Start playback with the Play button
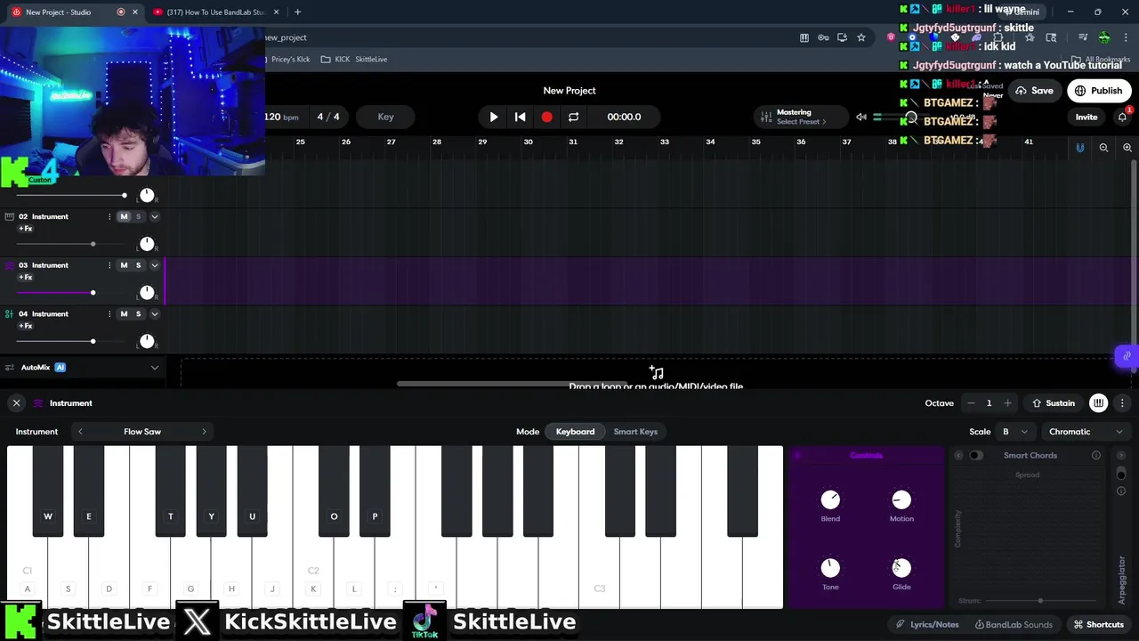 (494, 117)
